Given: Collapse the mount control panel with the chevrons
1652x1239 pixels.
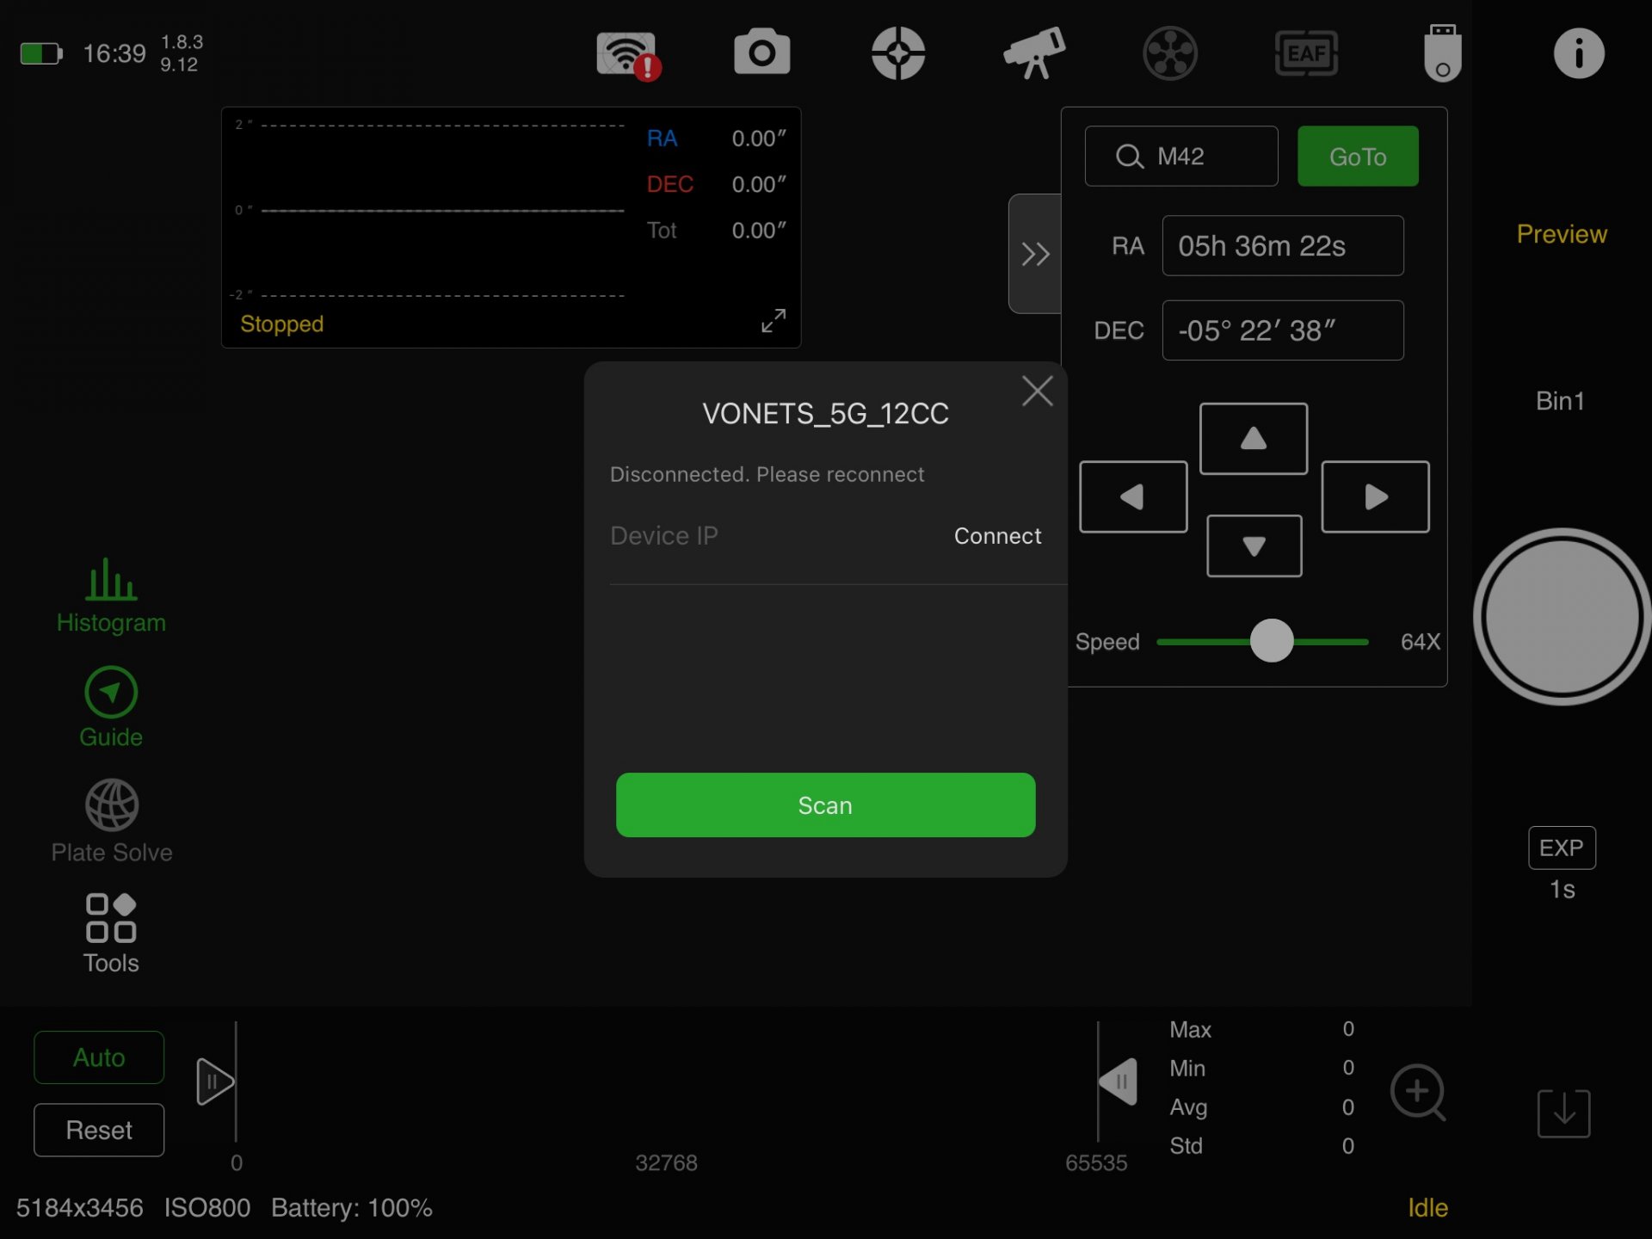Looking at the screenshot, I should click(1035, 254).
